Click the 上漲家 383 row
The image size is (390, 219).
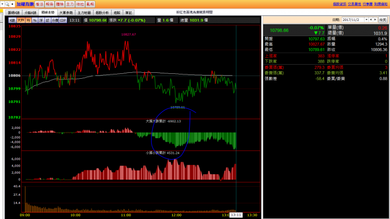pos(295,56)
